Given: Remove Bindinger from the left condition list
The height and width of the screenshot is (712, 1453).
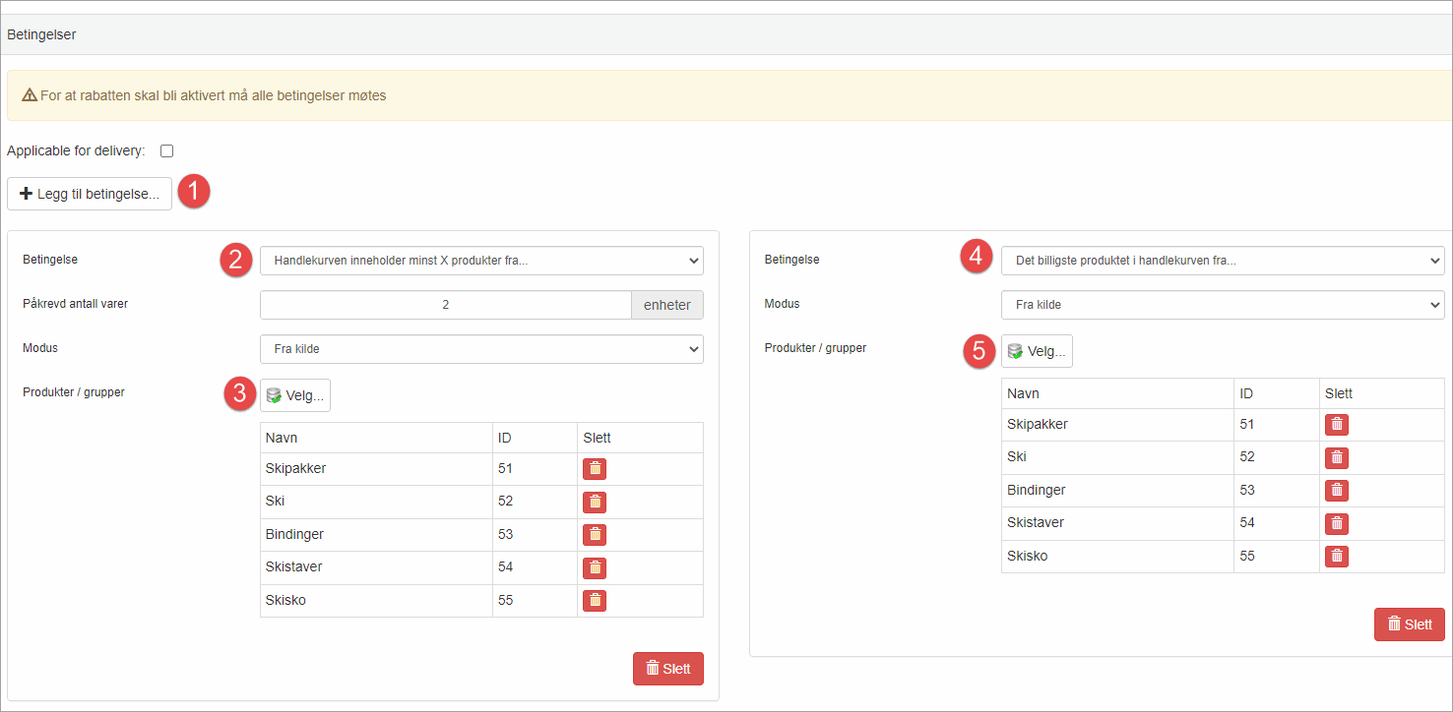Looking at the screenshot, I should tap(595, 535).
